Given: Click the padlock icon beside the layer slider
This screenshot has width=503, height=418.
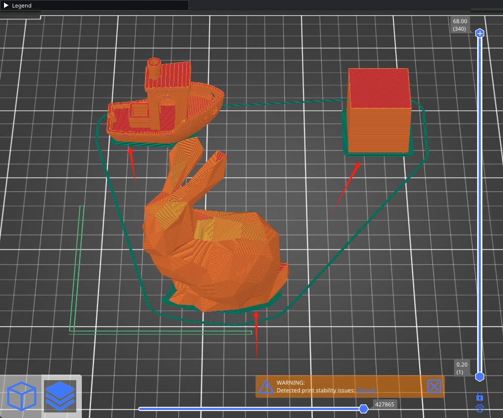Looking at the screenshot, I should [x=479, y=397].
